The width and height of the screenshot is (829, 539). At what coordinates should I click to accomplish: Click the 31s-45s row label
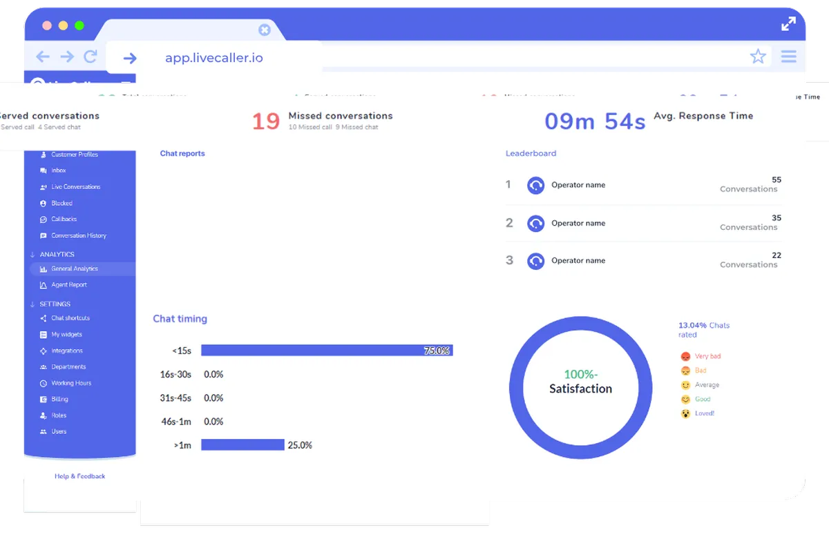[175, 398]
